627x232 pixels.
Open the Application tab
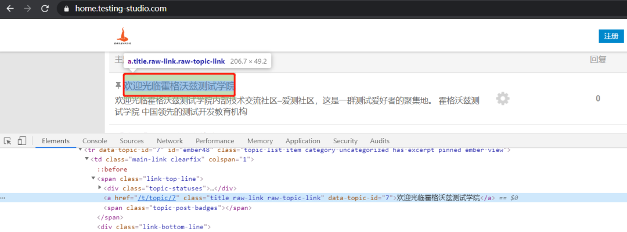click(x=302, y=141)
